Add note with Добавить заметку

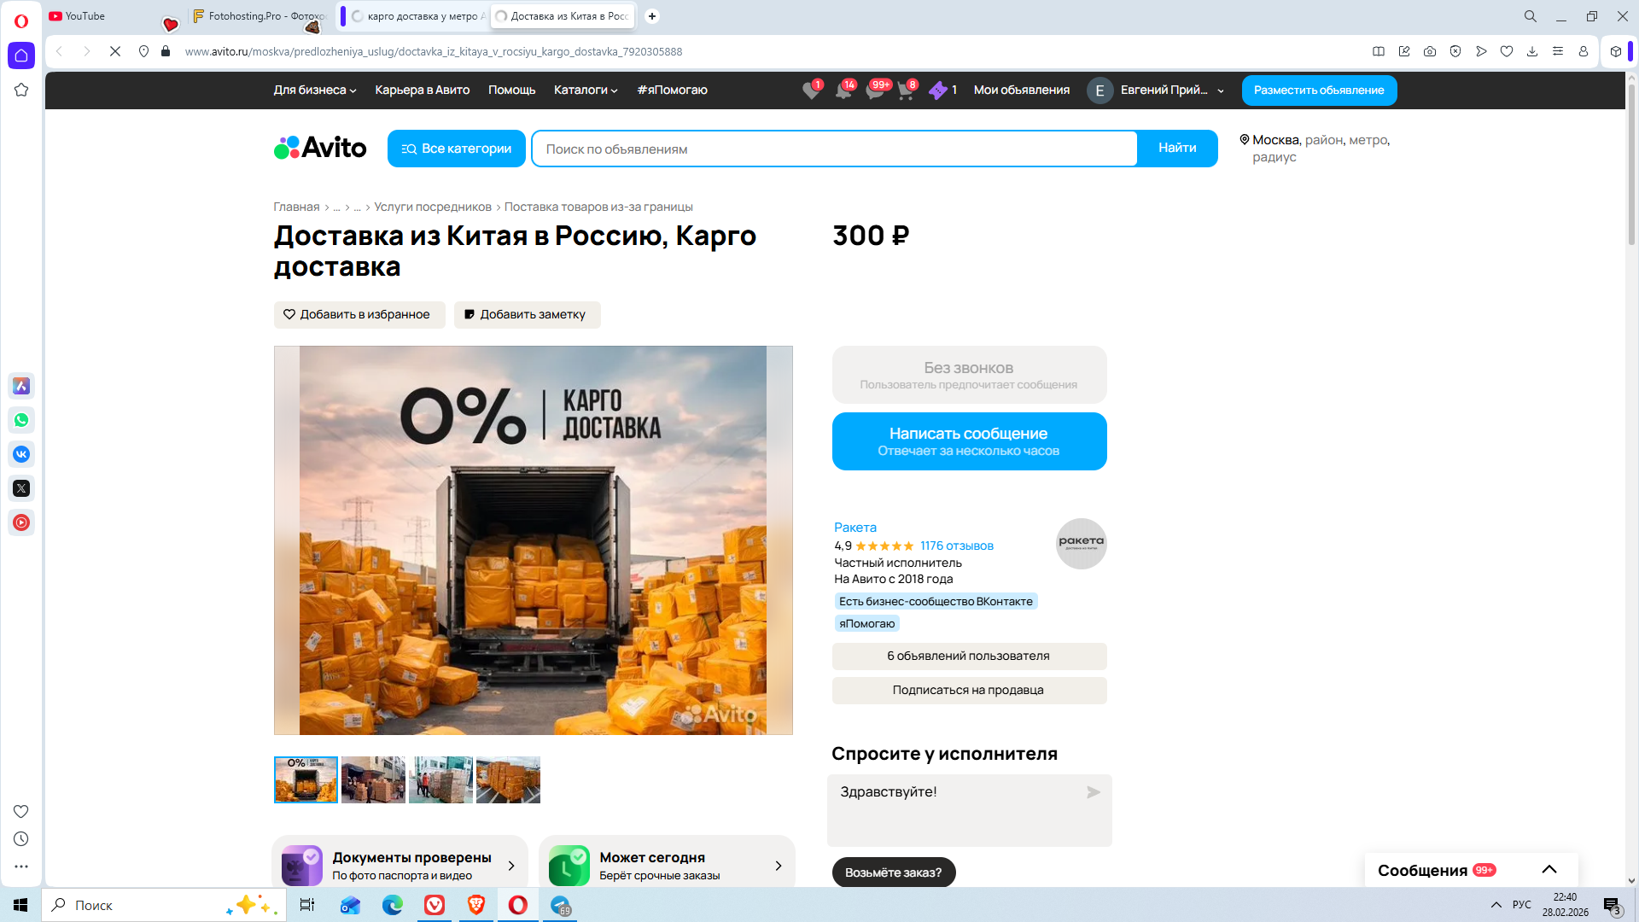pos(527,314)
